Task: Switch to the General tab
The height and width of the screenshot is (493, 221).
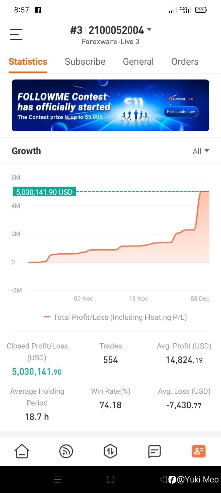Action: [138, 62]
